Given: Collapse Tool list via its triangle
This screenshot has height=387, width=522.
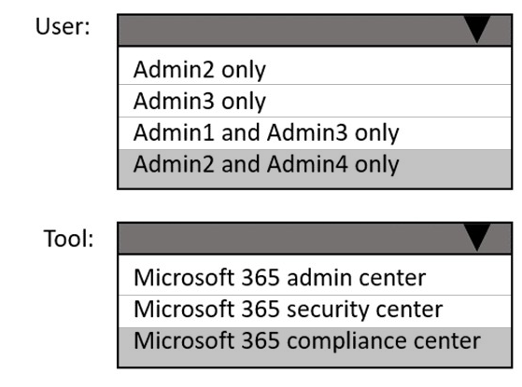Looking at the screenshot, I should point(477,238).
